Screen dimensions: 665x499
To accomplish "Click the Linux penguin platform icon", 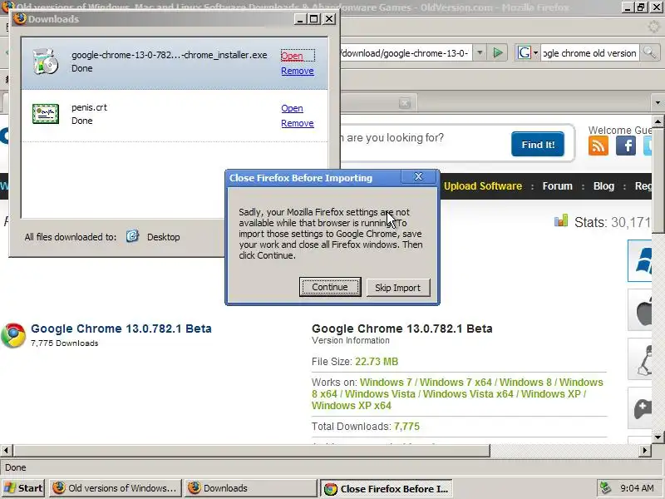I will coord(640,359).
